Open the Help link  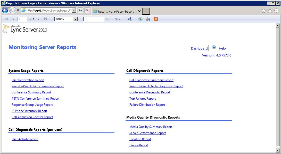(222, 48)
